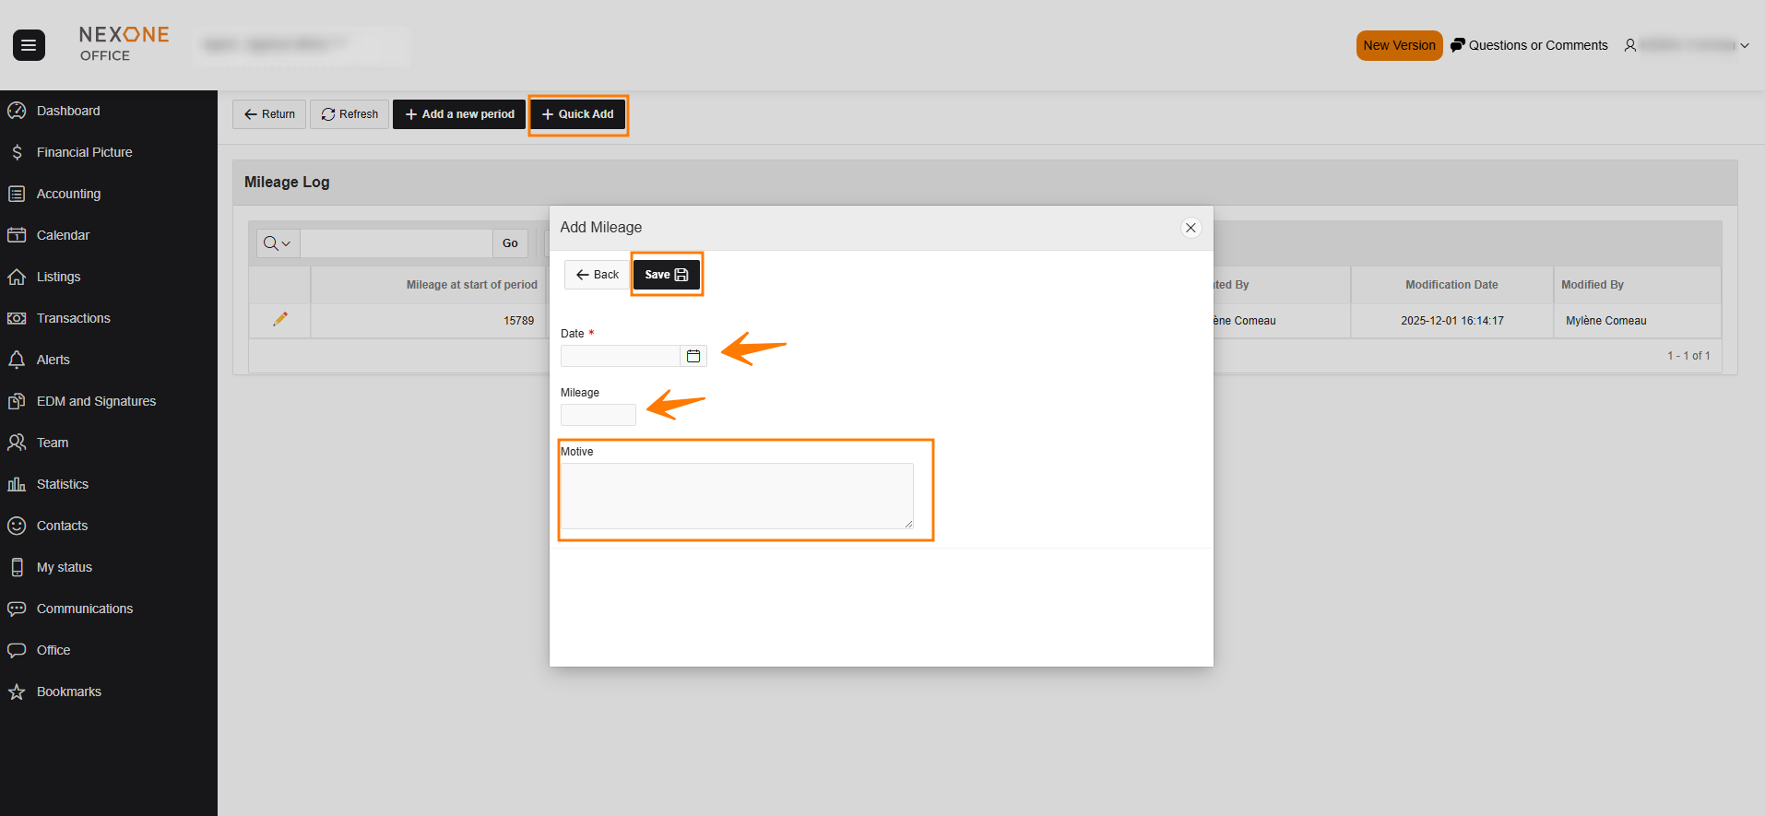Click the Save button in dialog

coord(666,275)
